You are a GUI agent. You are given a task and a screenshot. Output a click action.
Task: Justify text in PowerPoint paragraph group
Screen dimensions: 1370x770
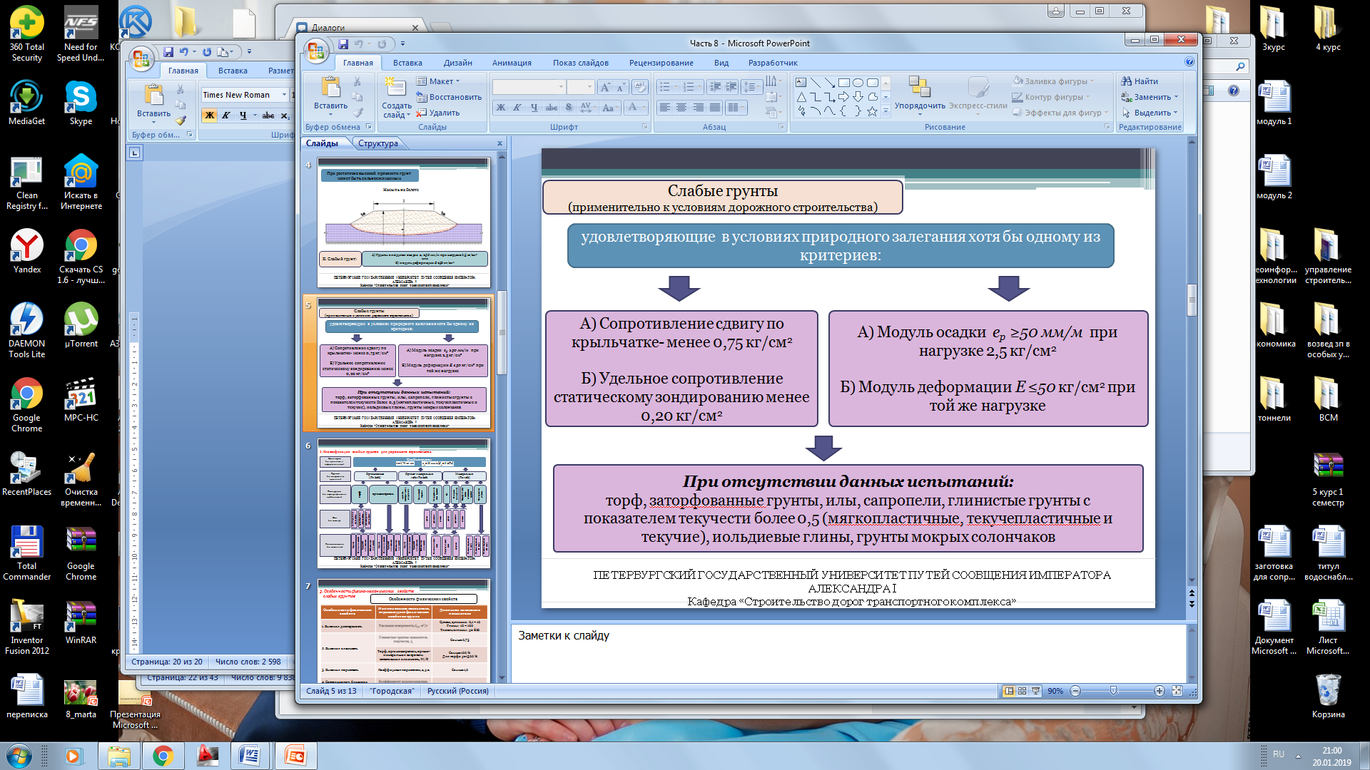[x=715, y=108]
